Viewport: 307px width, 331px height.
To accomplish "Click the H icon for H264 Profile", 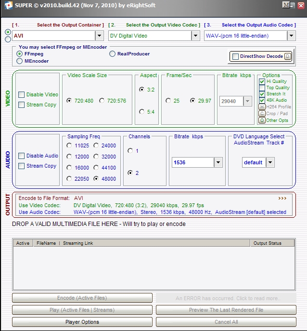I will 262,107.
